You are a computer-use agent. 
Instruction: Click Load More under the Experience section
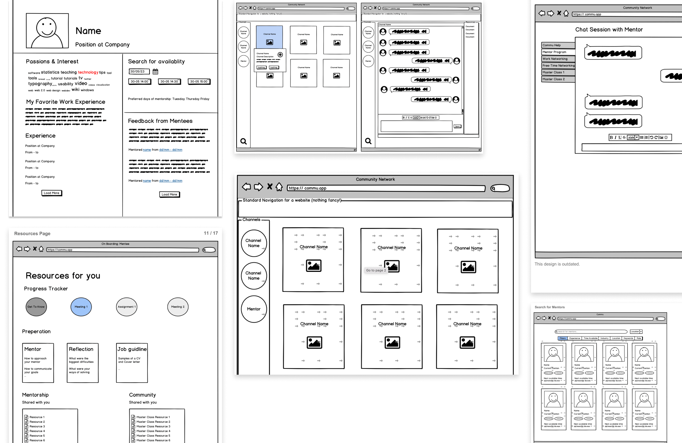pyautogui.click(x=52, y=193)
